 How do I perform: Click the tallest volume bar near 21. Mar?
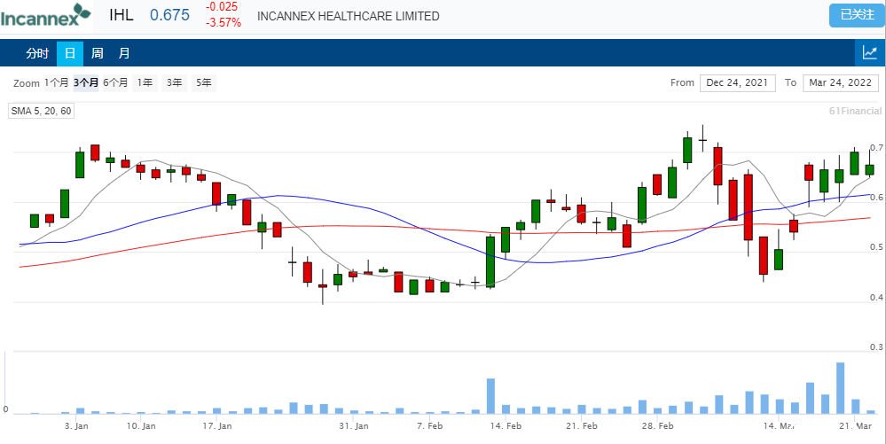(x=840, y=388)
